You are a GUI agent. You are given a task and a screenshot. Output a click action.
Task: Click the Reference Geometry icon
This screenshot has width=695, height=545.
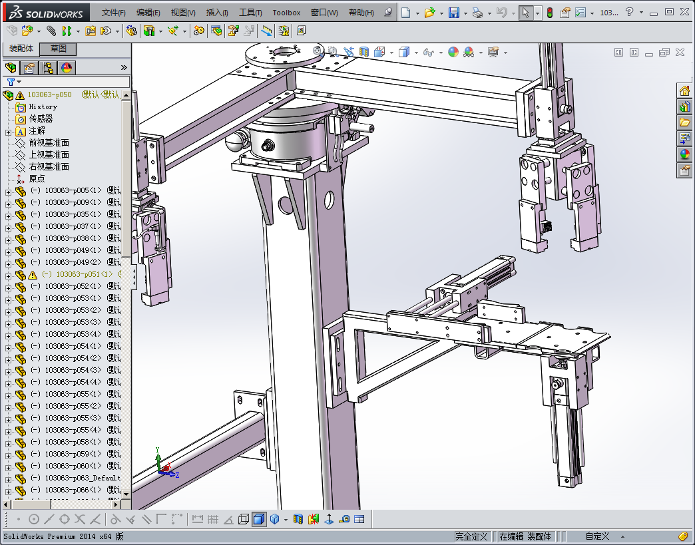[173, 31]
